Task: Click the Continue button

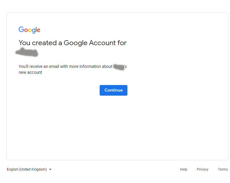Action: click(x=114, y=90)
